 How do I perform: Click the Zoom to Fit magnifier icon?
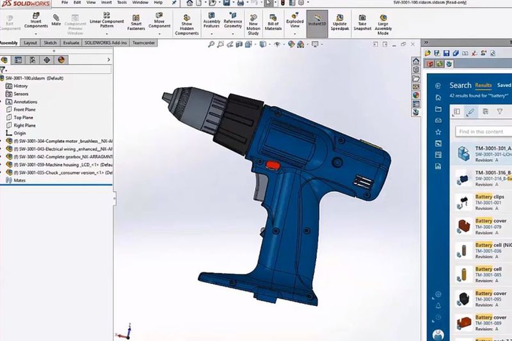[x=211, y=44]
